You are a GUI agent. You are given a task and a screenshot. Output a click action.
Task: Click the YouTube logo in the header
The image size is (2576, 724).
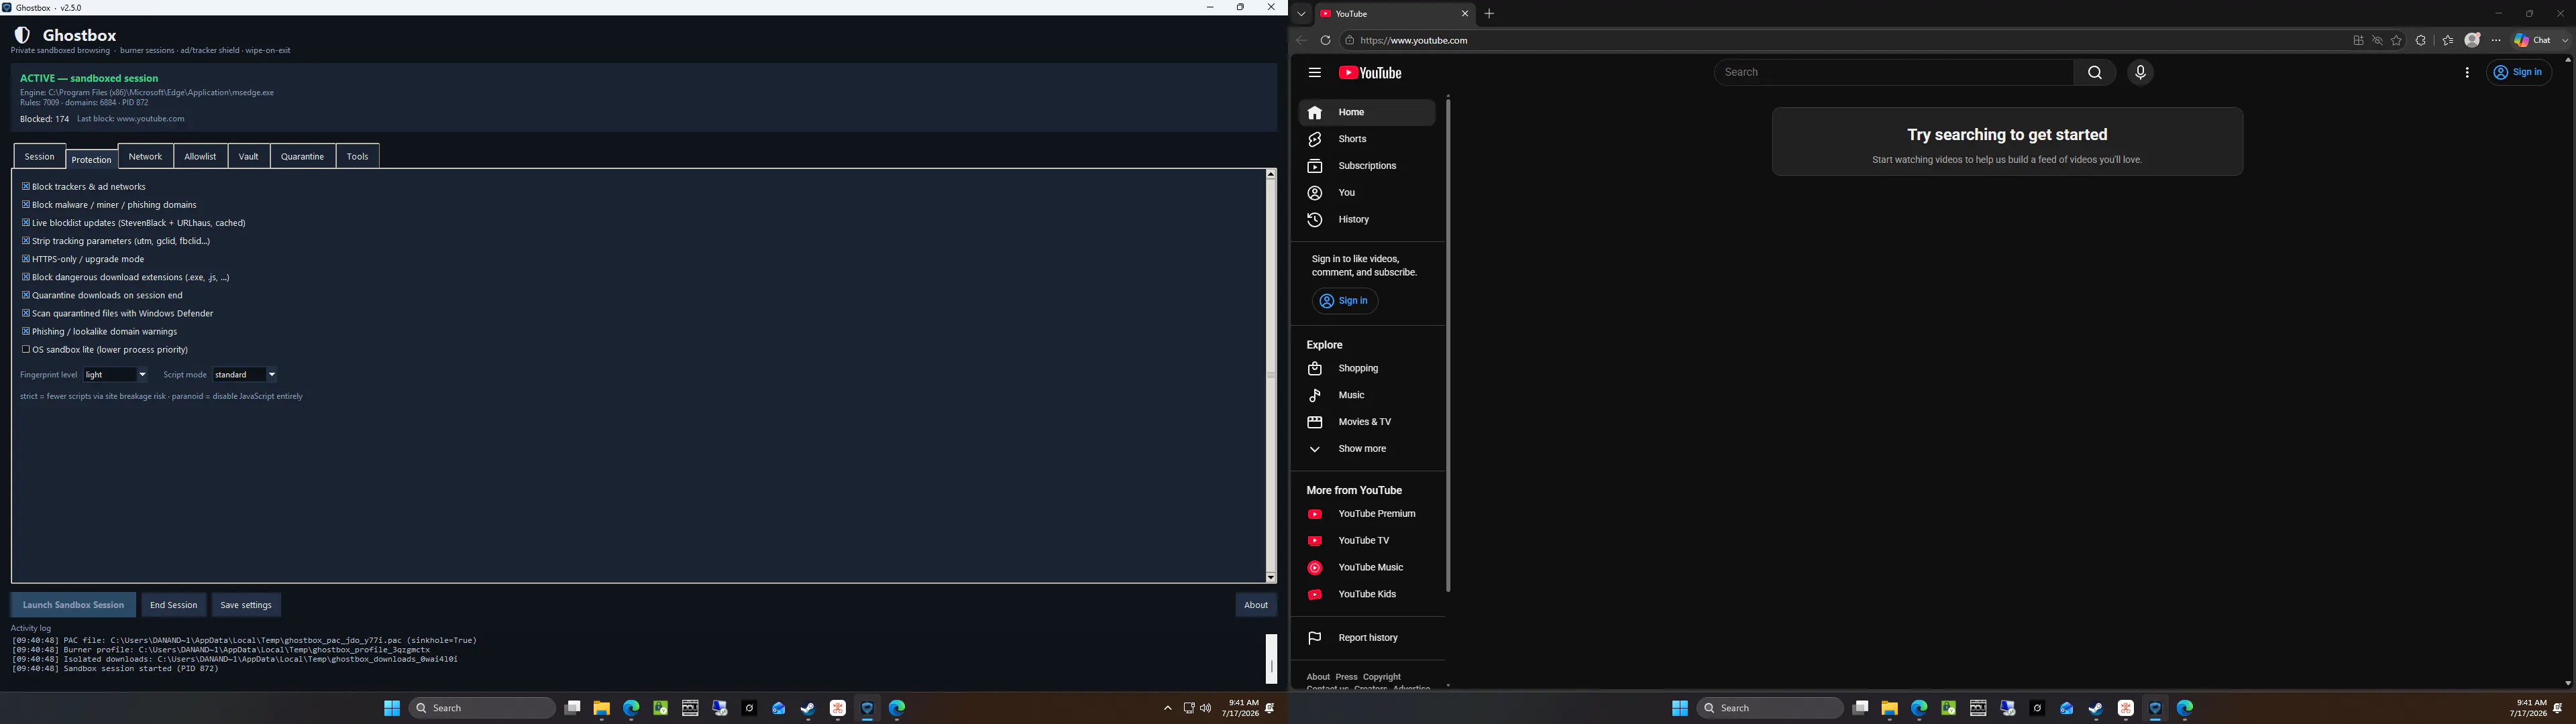[1370, 73]
